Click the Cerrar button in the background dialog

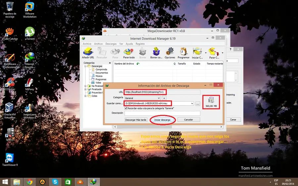233,120
